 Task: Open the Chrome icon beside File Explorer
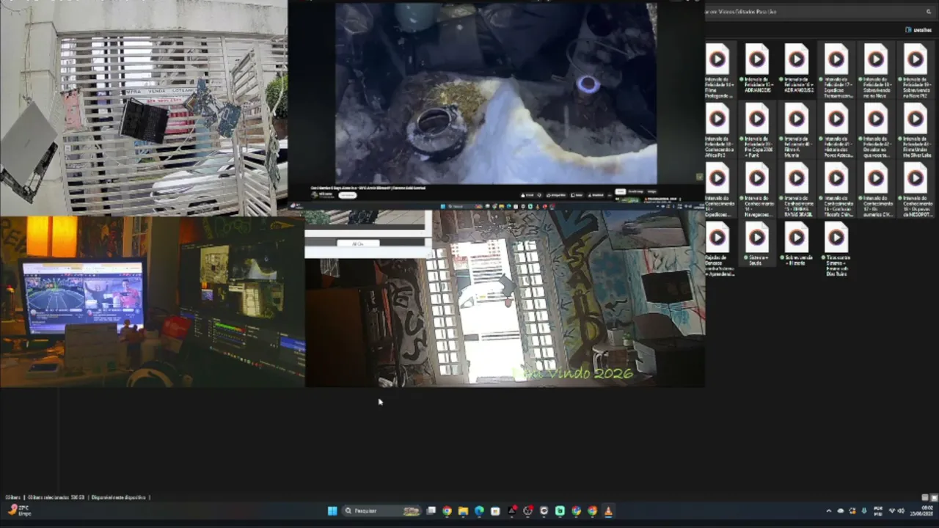point(447,511)
